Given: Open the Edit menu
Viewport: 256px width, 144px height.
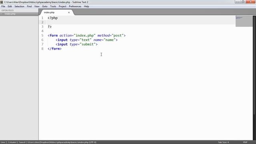Looking at the screenshot, I should tap(10, 6).
